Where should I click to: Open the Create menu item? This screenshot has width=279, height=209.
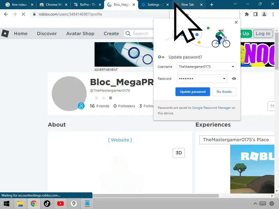click(x=111, y=33)
